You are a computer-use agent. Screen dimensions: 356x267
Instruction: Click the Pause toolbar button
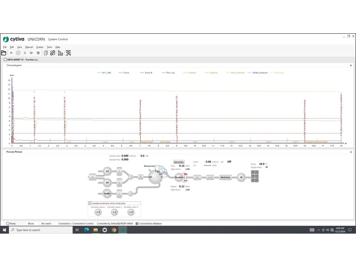(x=25, y=53)
